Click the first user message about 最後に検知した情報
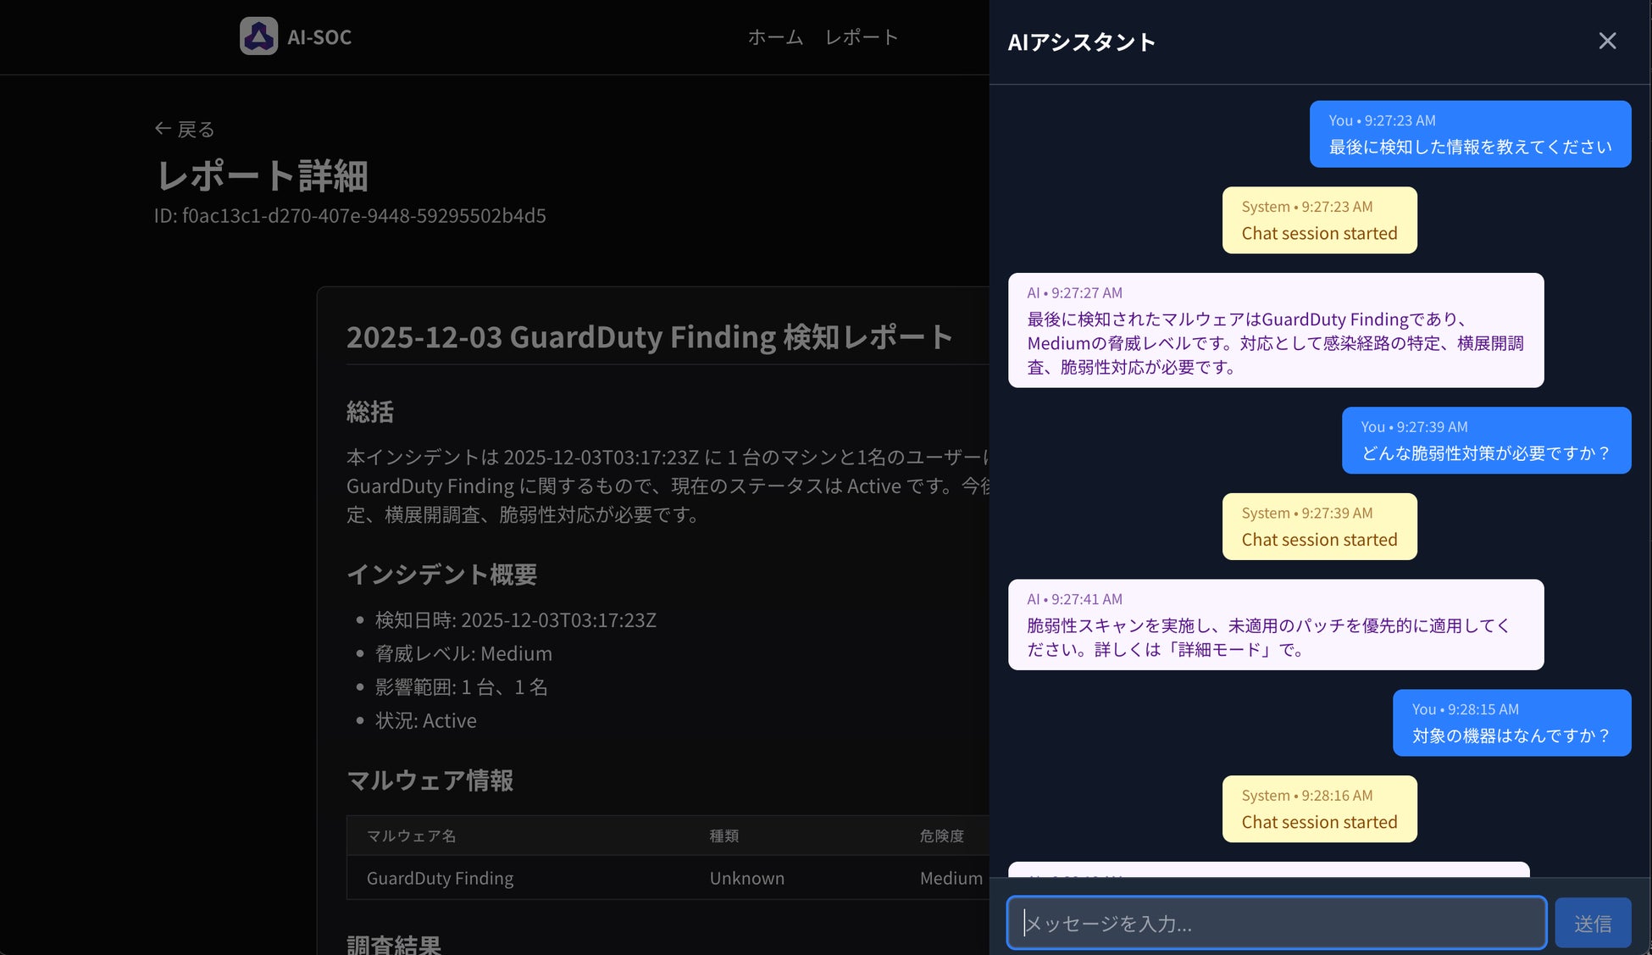Viewport: 1652px width, 955px height. (1469, 135)
